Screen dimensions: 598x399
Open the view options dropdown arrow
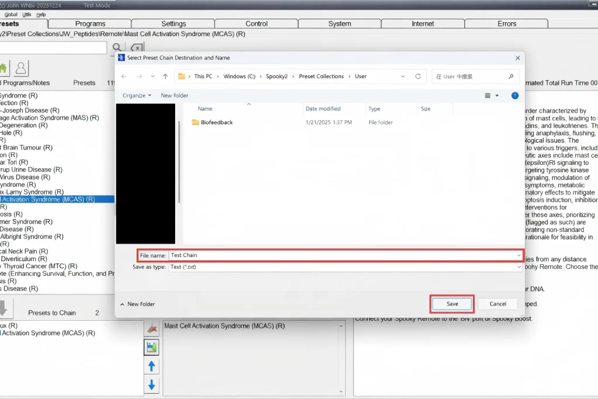(x=498, y=96)
